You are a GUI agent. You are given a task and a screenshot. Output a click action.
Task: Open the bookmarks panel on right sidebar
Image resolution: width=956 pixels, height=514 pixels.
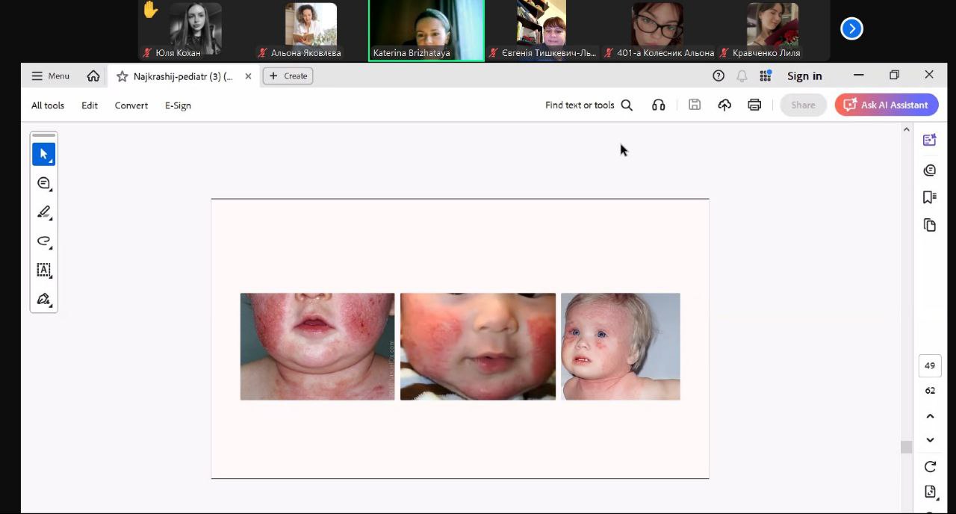click(x=930, y=197)
